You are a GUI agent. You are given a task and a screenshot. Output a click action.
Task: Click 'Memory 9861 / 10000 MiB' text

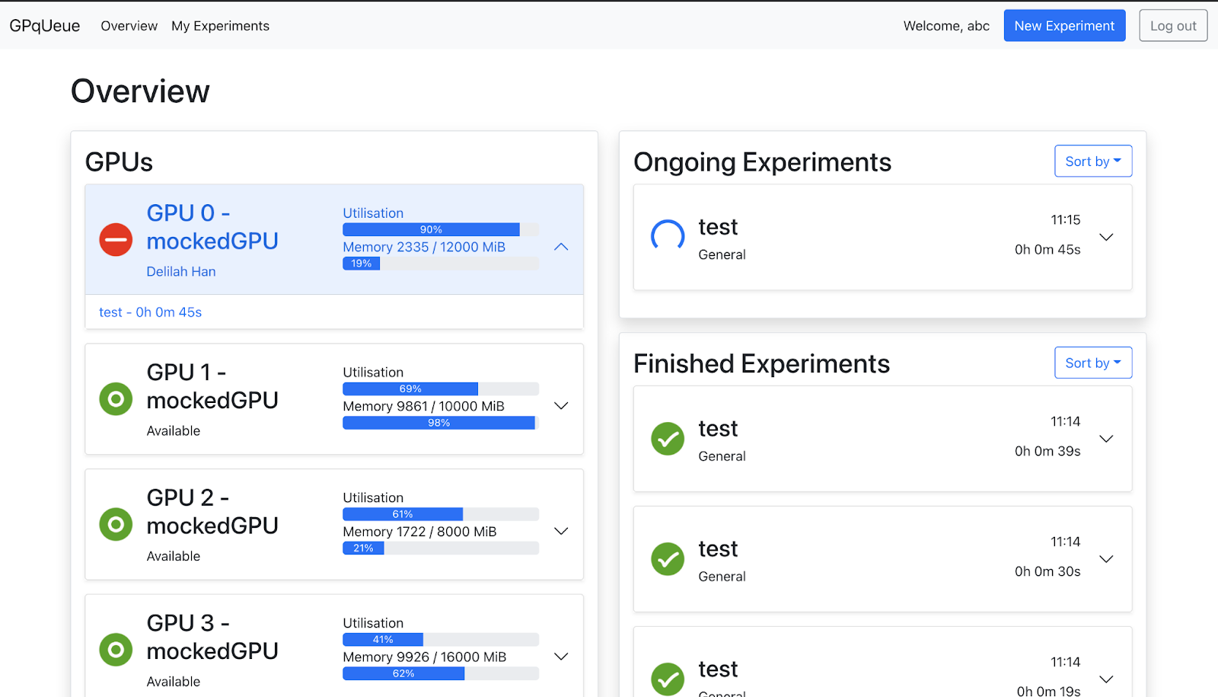[x=423, y=406]
